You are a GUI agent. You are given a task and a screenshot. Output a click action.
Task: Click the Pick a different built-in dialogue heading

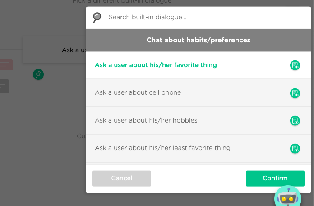click(122, 2)
